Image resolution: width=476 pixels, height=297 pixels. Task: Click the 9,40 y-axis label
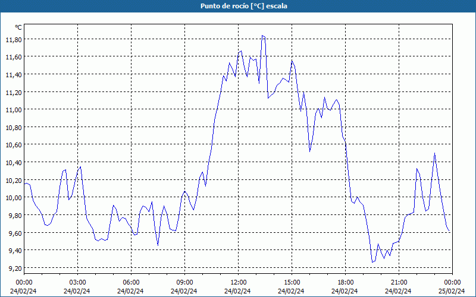tap(15, 250)
